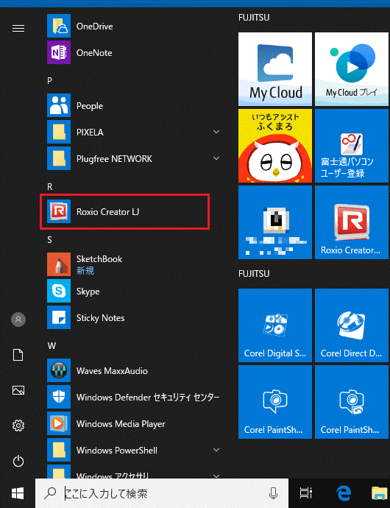Jump to the letter P section header
390x508 pixels.
(x=49, y=80)
